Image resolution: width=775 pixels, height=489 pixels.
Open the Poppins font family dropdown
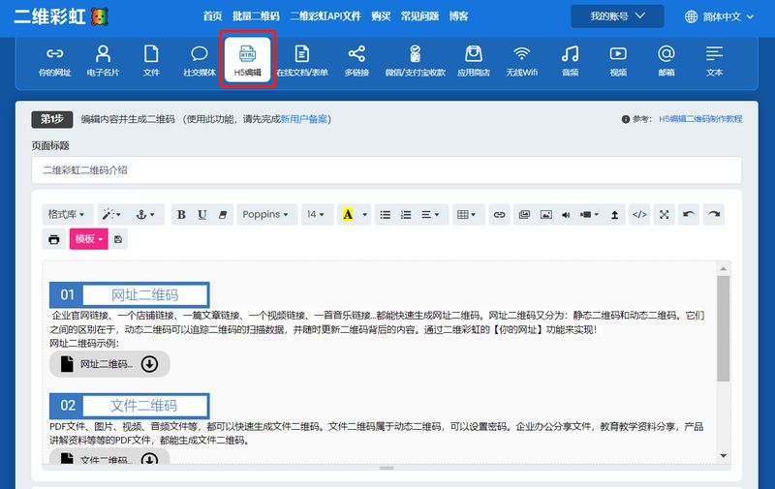coord(267,214)
